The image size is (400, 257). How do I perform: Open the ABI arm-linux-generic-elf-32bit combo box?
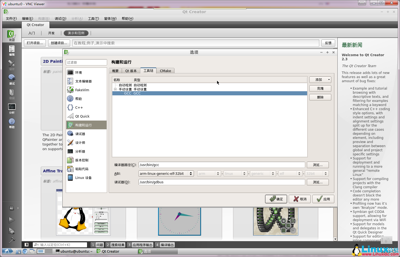pos(166,174)
